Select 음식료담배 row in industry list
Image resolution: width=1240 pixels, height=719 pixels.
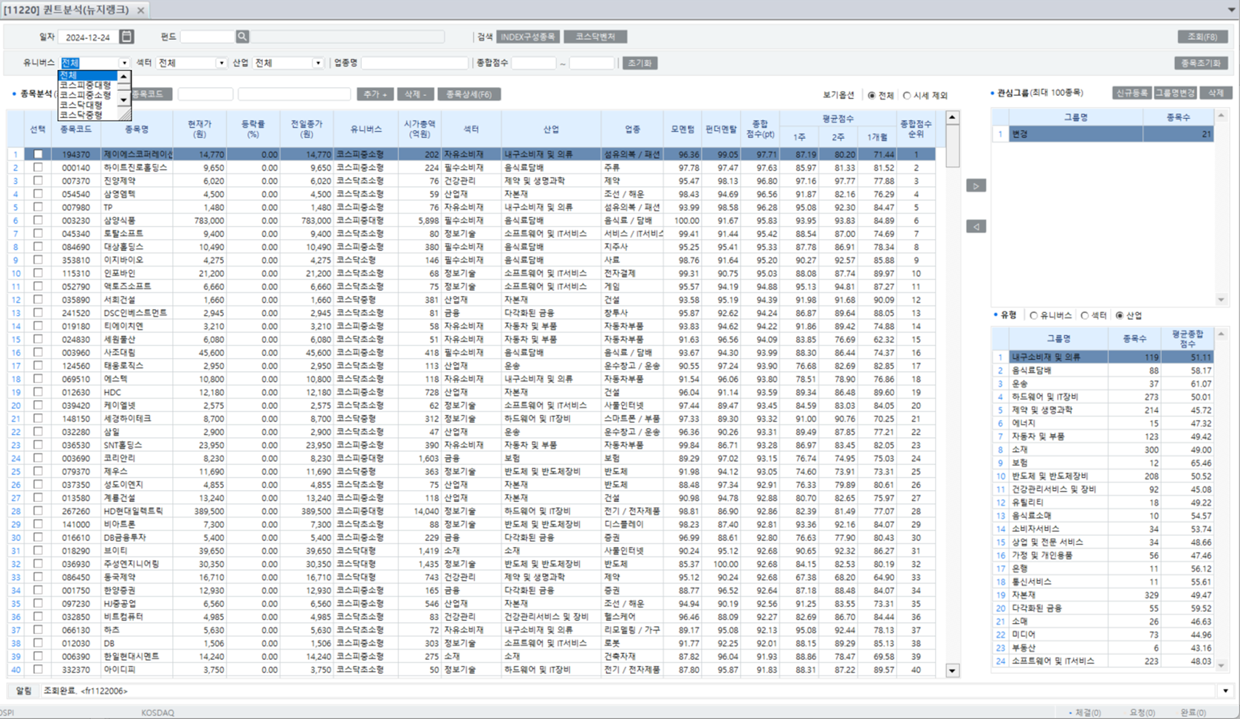tap(1058, 371)
